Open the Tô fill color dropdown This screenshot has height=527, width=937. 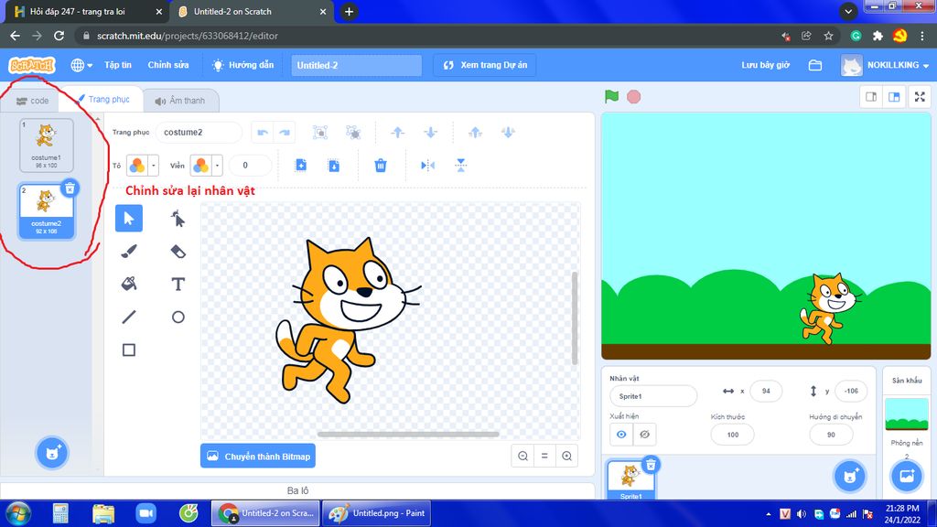point(154,165)
